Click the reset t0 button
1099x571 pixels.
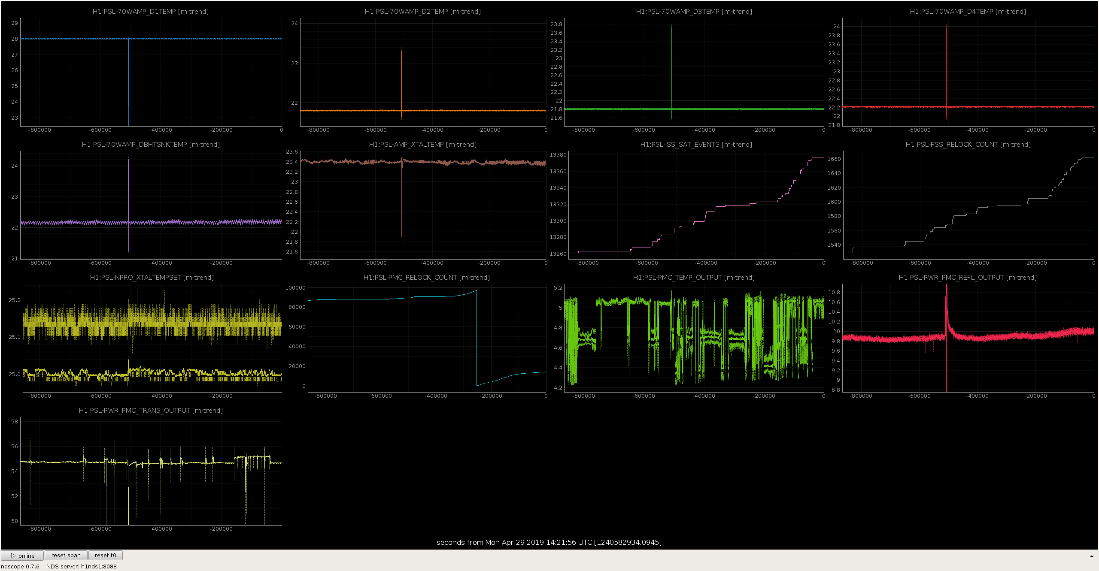tap(106, 556)
